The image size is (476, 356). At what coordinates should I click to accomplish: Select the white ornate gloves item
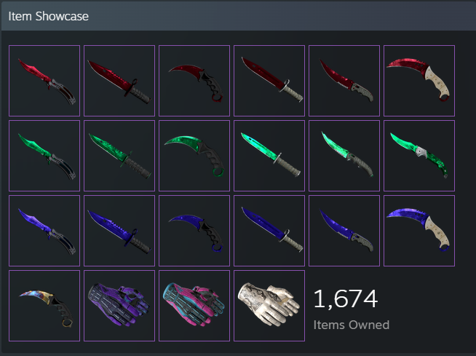click(x=269, y=306)
